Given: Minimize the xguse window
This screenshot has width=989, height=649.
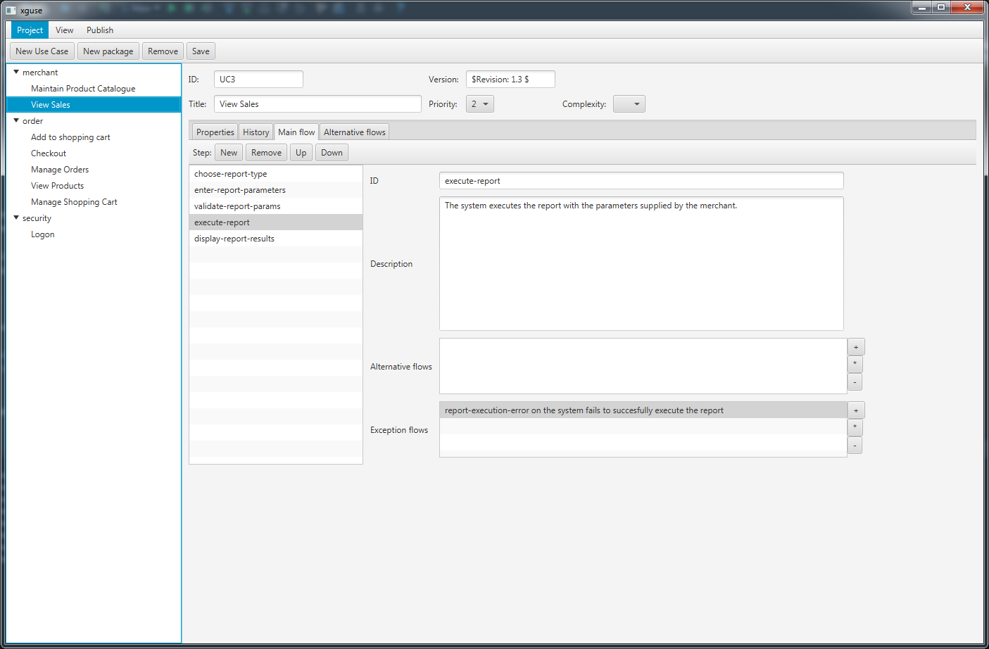Looking at the screenshot, I should pos(921,7).
